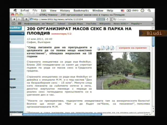Open the blue sidebar dropdown arrow
Viewport: 167px width, 125px height.
[22, 34]
